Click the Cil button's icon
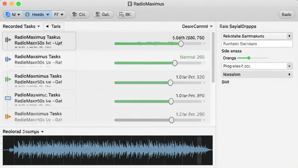 tap(75, 15)
